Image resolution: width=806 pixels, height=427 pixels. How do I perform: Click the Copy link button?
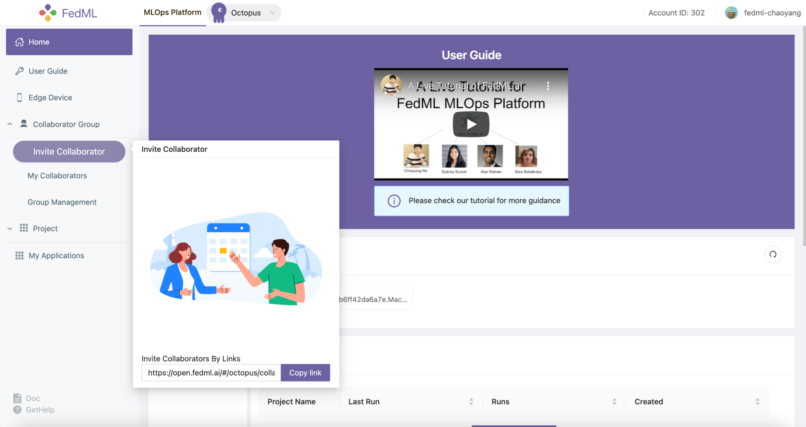coord(305,373)
